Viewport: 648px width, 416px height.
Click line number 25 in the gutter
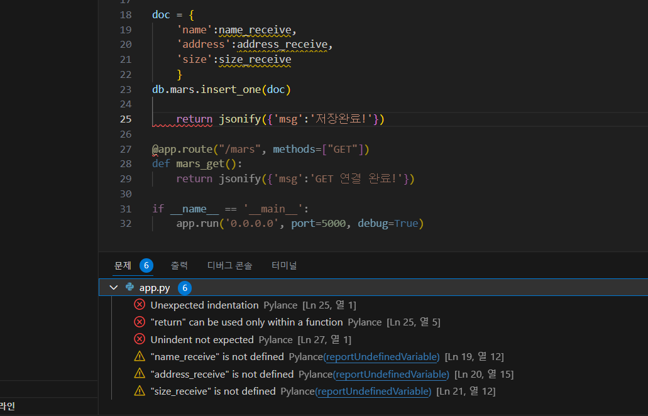pyautogui.click(x=126, y=119)
